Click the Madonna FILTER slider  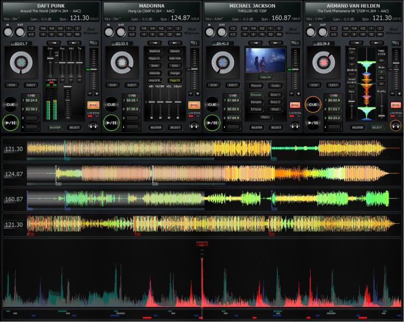coord(160,102)
